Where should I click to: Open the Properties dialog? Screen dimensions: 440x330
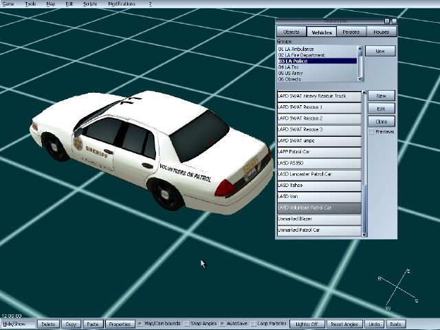tap(120, 324)
